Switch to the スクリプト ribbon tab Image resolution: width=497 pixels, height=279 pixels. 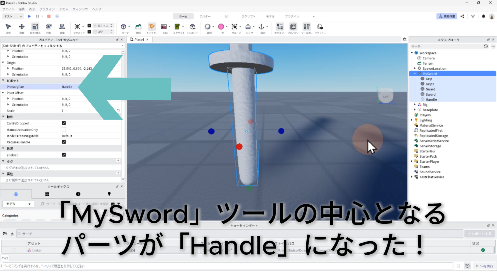pyautogui.click(x=248, y=16)
